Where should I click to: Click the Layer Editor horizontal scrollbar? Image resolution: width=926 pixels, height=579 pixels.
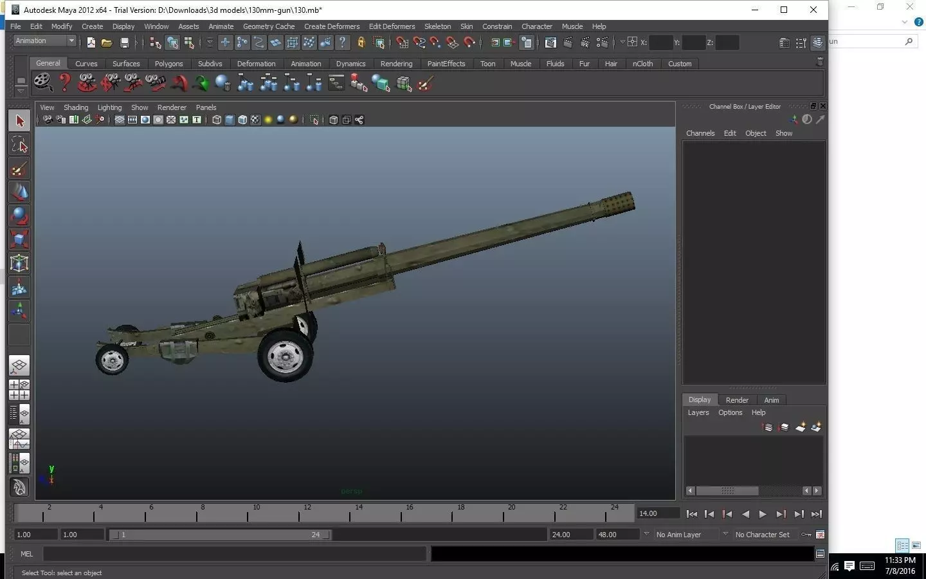(x=727, y=491)
